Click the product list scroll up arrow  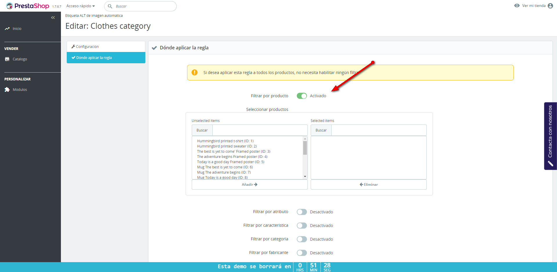[305, 139]
